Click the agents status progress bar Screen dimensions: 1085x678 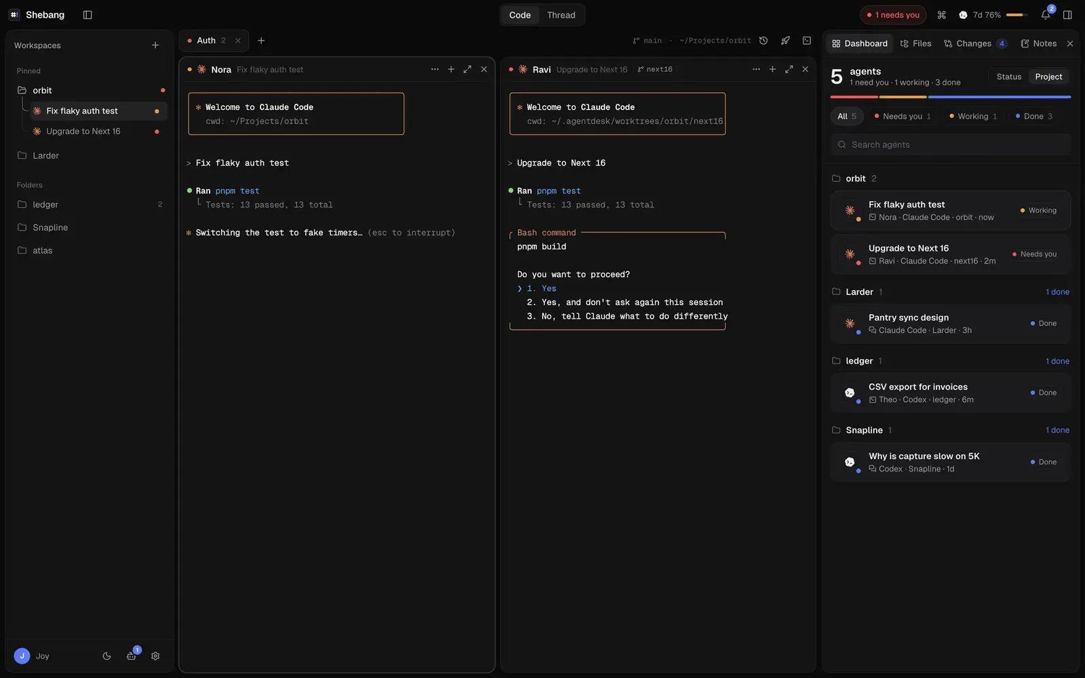click(950, 97)
